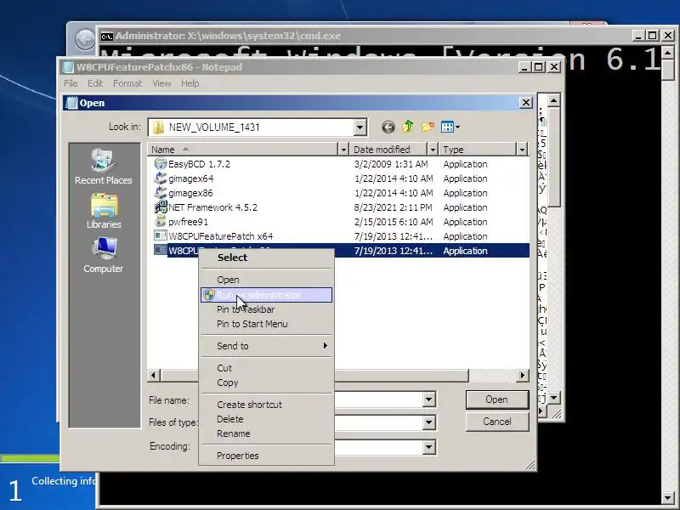Sort files by Date modified header
Screen dimensions: 680x510
tap(388, 150)
